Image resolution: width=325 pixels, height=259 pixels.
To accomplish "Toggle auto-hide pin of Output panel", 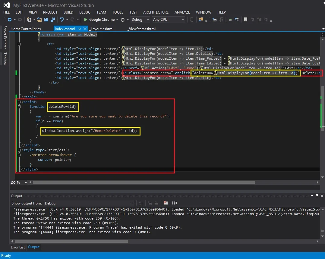I will click(x=317, y=196).
